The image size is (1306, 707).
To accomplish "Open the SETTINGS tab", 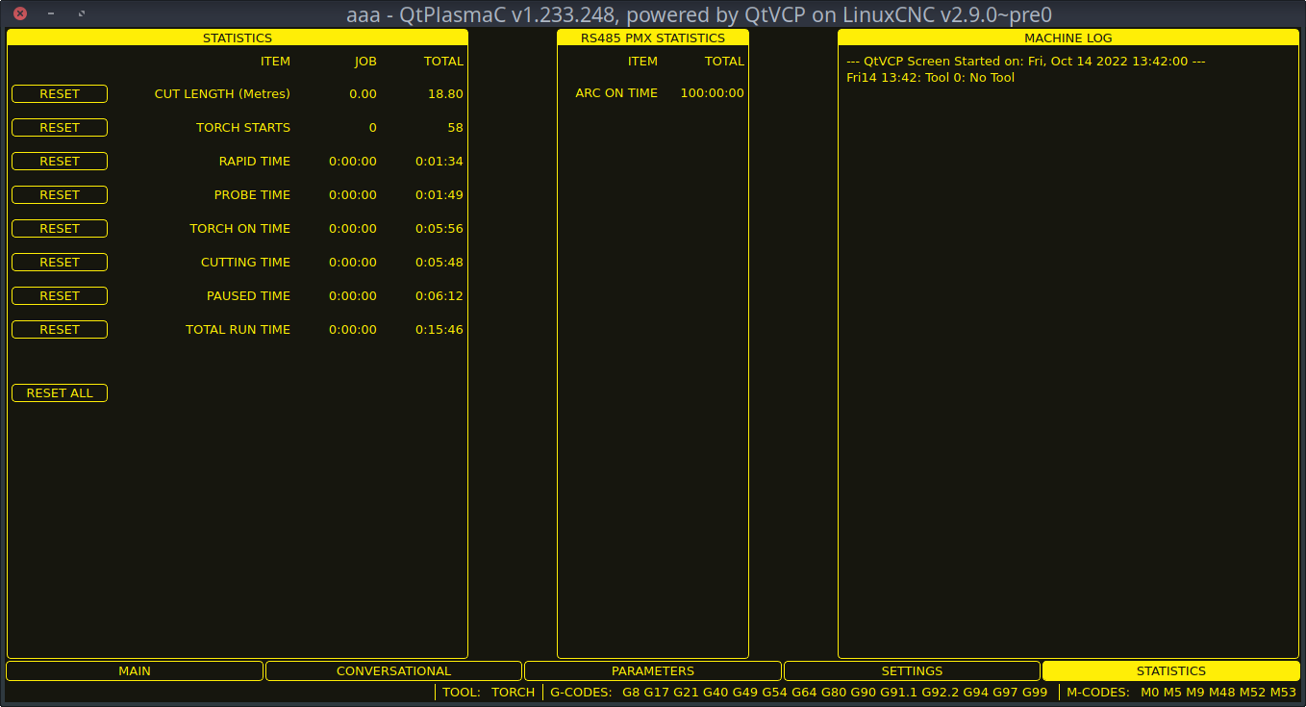I will click(912, 670).
